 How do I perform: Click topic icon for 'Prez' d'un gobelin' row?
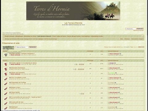tap(6, 79)
